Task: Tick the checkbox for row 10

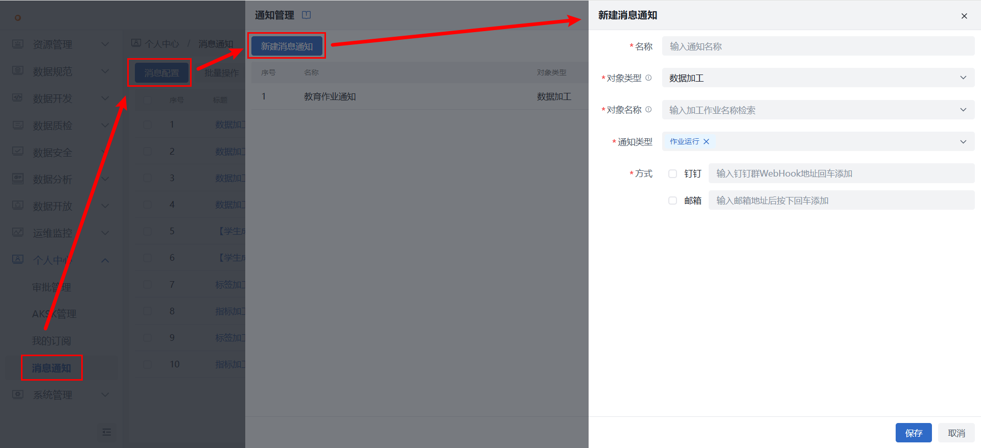Action: tap(147, 364)
